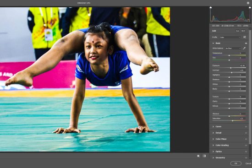
Task: Collapse the Basic panel
Action: click(213, 43)
